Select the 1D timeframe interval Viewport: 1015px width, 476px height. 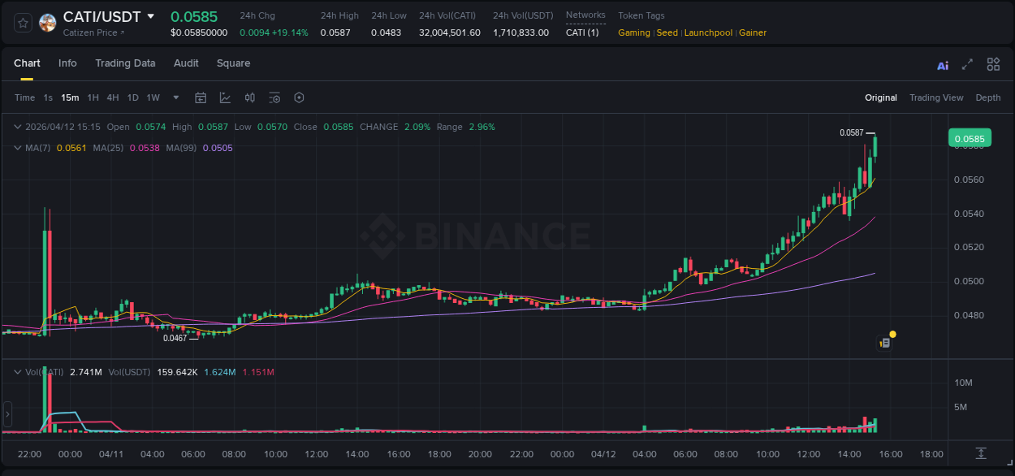(x=132, y=97)
